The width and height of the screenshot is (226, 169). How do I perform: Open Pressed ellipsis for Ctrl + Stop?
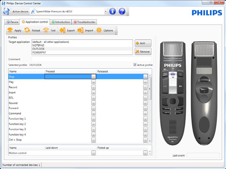(x=93, y=140)
